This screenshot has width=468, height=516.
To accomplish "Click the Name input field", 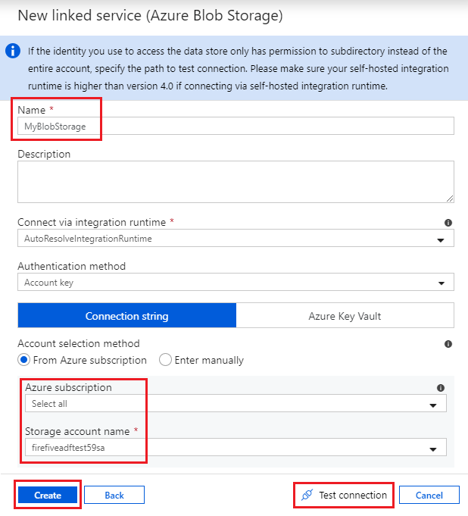I will [x=236, y=127].
